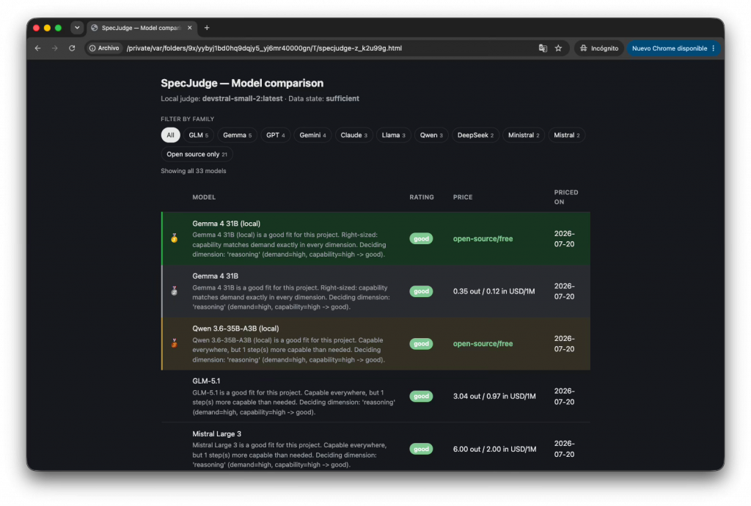Select the GLM-5.1 model name
Image resolution: width=751 pixels, height=506 pixels.
tap(206, 381)
